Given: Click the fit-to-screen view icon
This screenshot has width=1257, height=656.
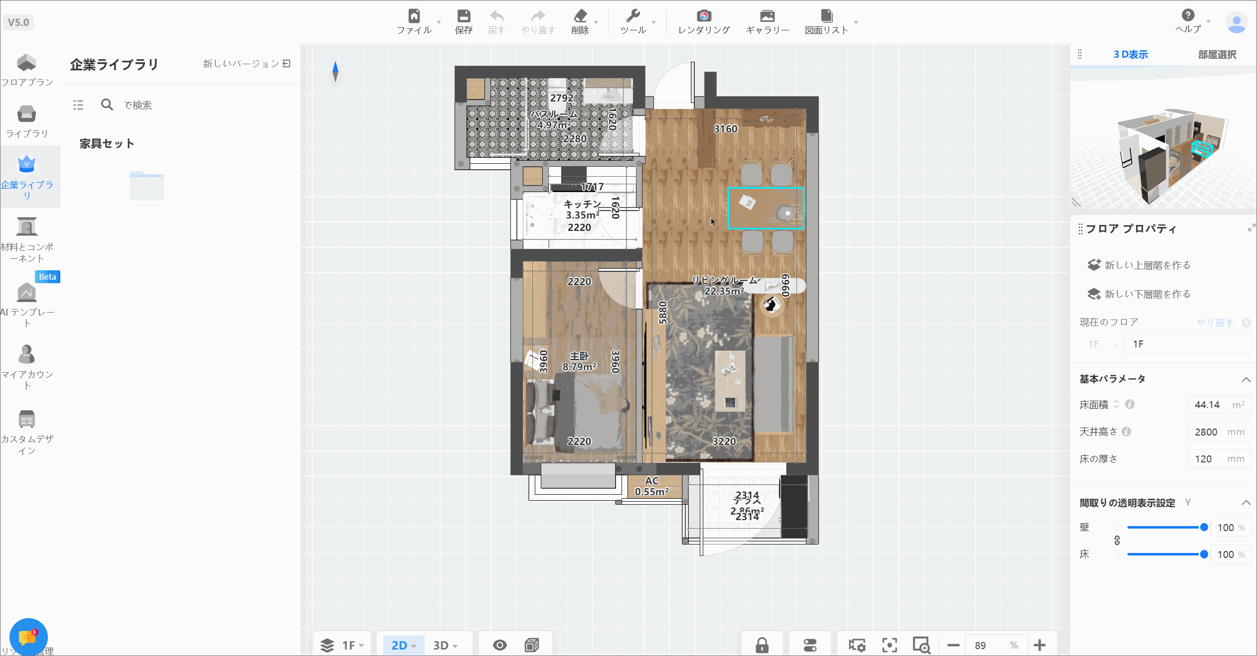Looking at the screenshot, I should (890, 645).
